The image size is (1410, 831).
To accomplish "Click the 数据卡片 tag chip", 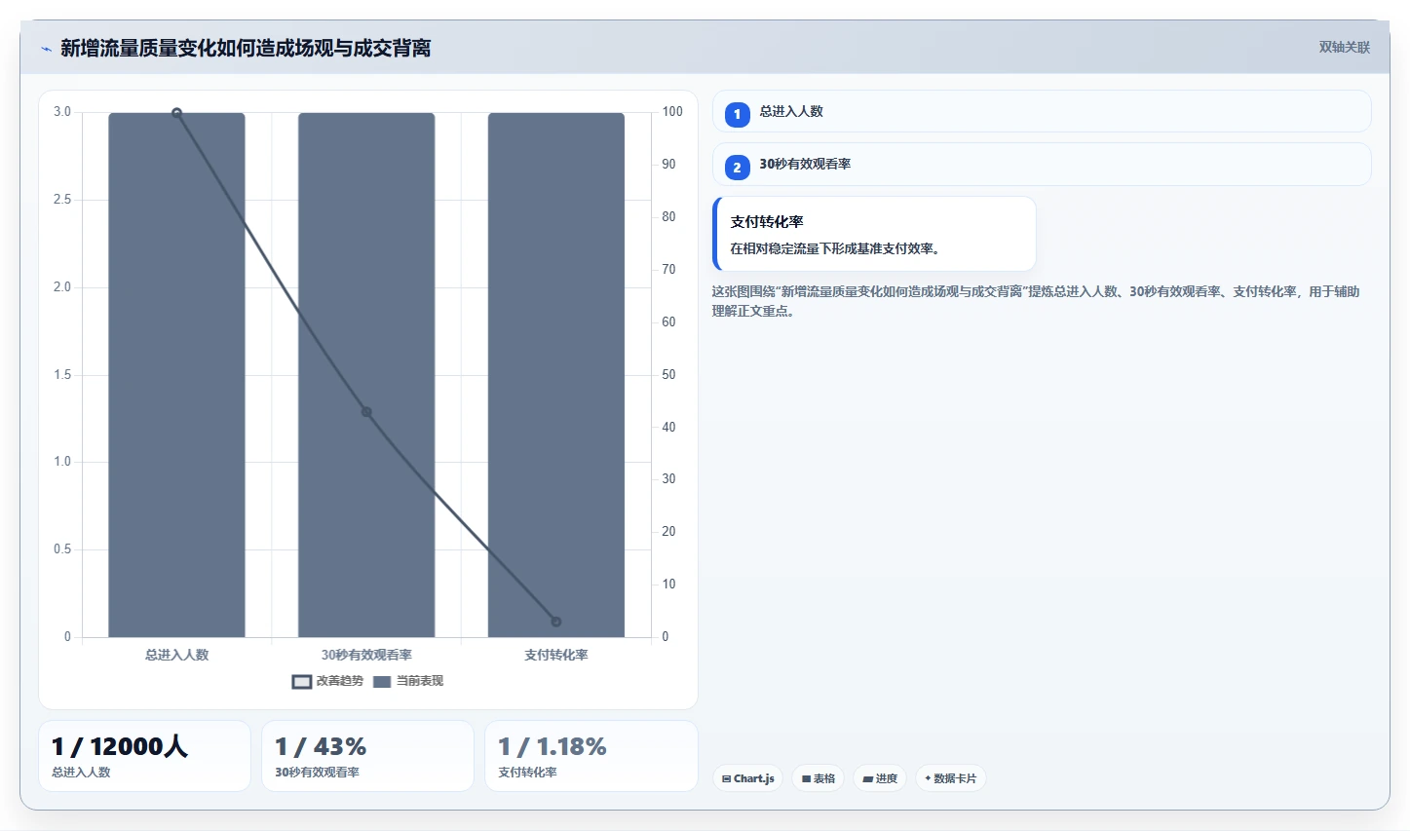I will click(x=950, y=778).
